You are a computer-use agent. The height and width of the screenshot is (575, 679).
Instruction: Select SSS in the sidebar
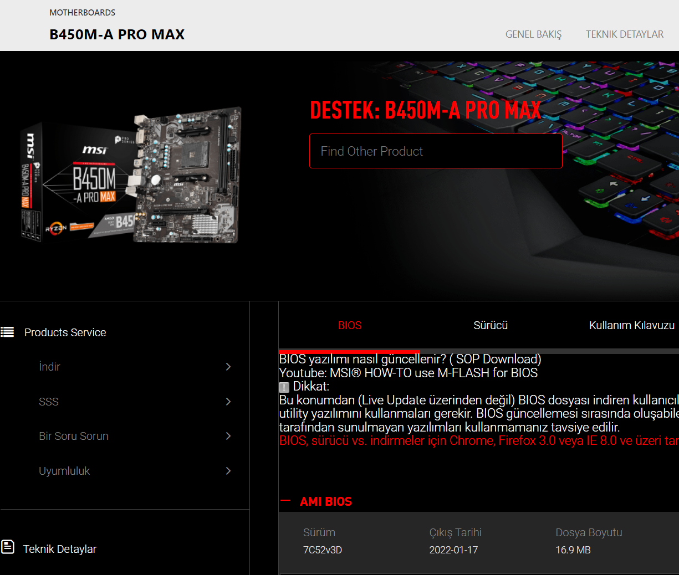49,402
